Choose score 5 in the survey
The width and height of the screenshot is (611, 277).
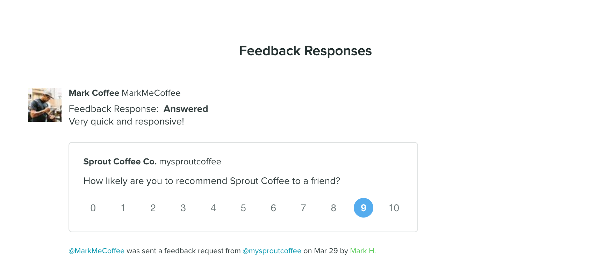pyautogui.click(x=243, y=208)
